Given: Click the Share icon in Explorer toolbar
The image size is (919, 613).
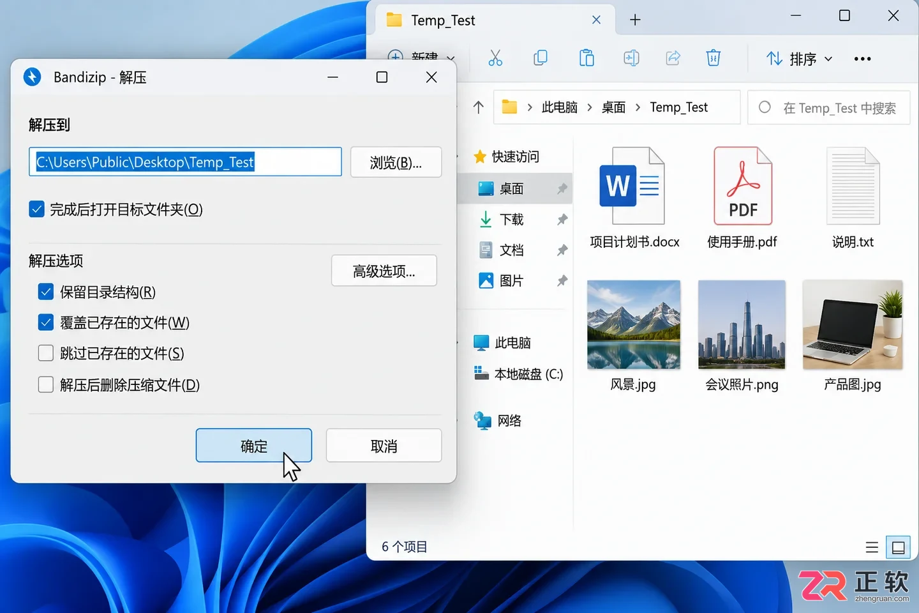Looking at the screenshot, I should (x=673, y=58).
